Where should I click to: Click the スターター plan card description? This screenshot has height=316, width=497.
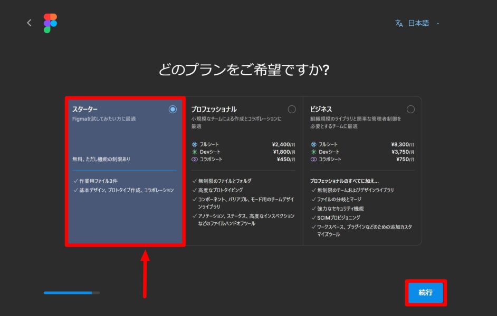[x=104, y=119]
